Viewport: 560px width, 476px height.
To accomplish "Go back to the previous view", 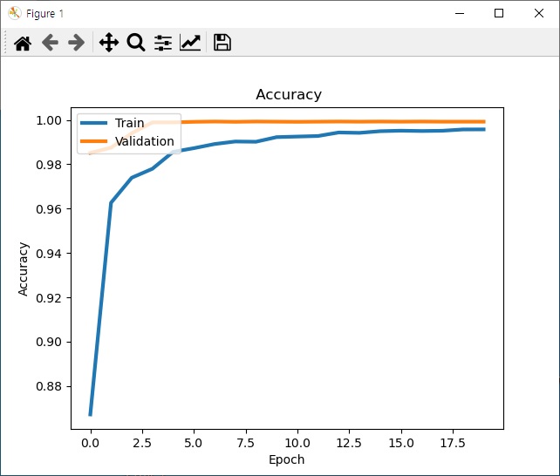I will (x=50, y=43).
